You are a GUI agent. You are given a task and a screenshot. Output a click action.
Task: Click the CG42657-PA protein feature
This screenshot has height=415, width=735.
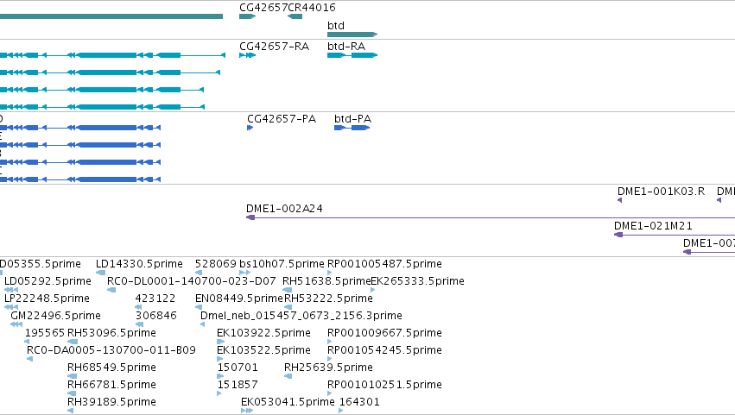(250, 128)
